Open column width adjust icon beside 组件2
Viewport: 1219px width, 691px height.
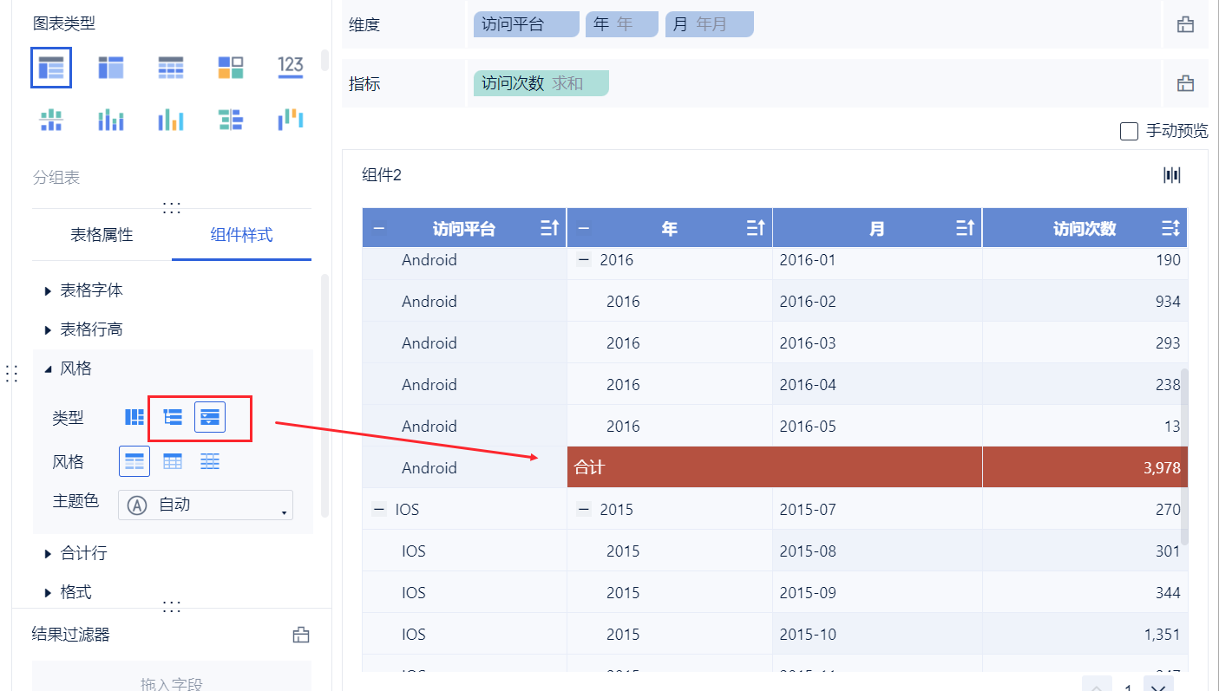tap(1172, 175)
